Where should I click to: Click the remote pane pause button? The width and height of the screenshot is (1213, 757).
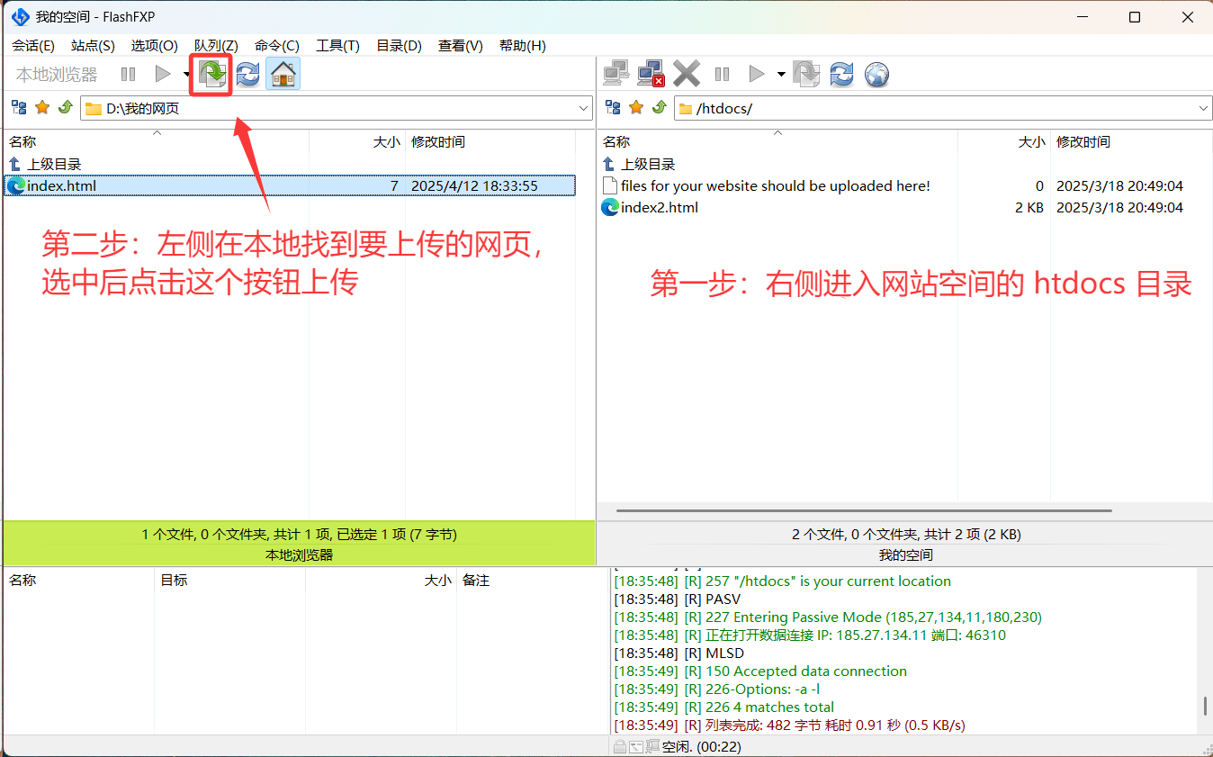pyautogui.click(x=722, y=74)
